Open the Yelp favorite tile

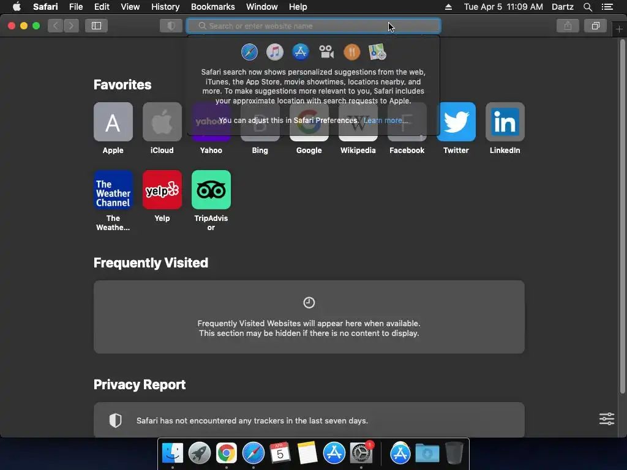[x=162, y=190]
